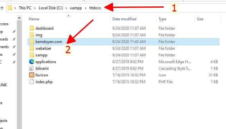Screen dimensions: 226x129
Task: Click Microsoft Edge H... type cell
Action: pos(174,62)
